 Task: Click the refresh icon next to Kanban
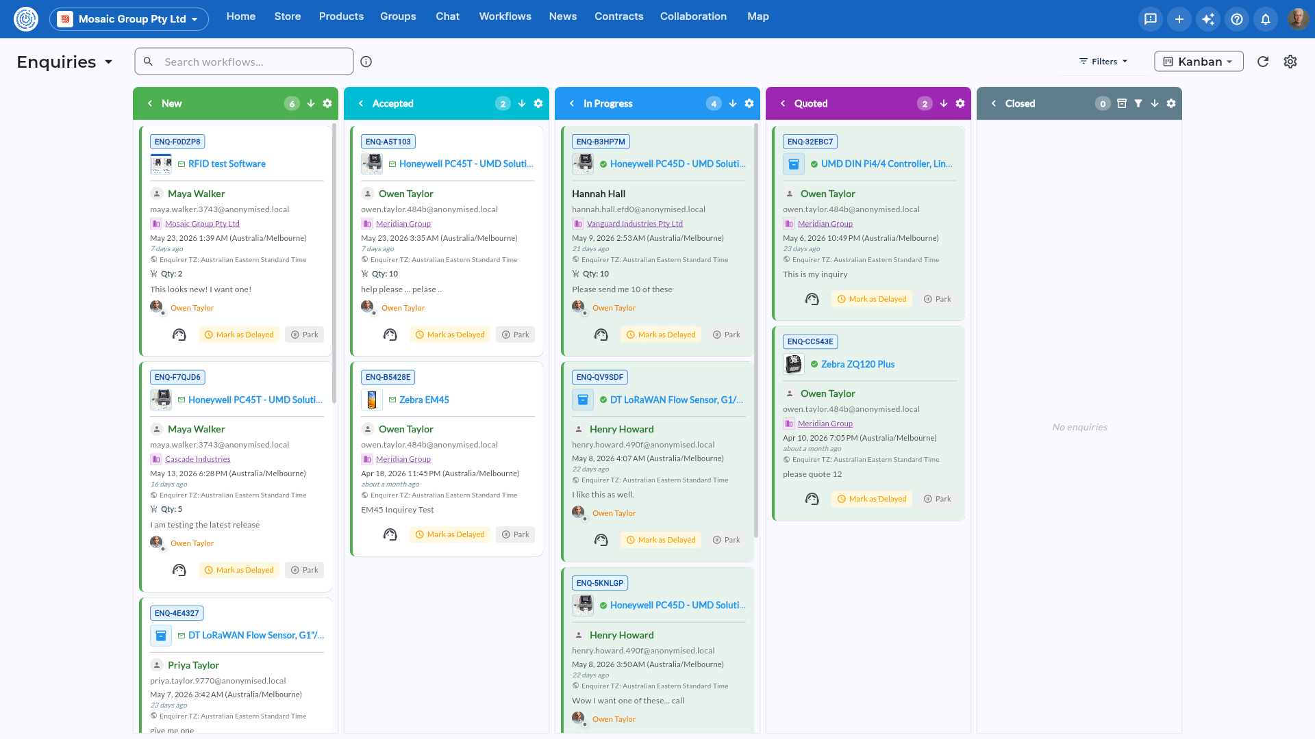point(1263,62)
